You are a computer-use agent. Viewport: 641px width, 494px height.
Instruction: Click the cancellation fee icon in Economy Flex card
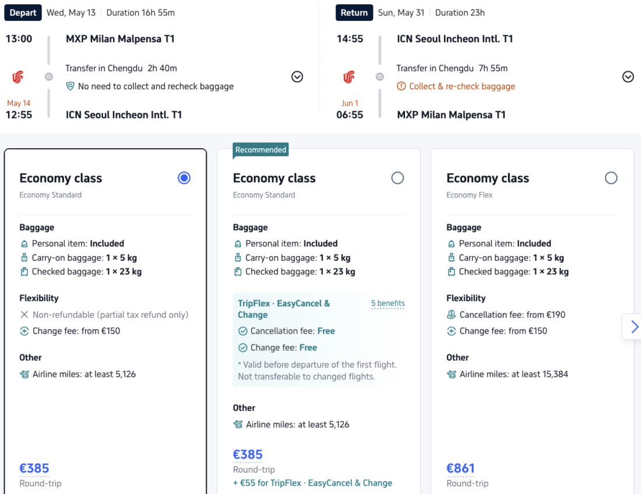tap(452, 315)
